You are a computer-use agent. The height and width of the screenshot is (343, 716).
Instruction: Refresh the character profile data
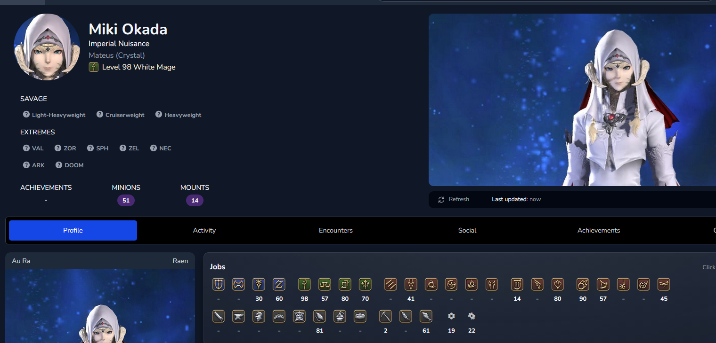454,199
